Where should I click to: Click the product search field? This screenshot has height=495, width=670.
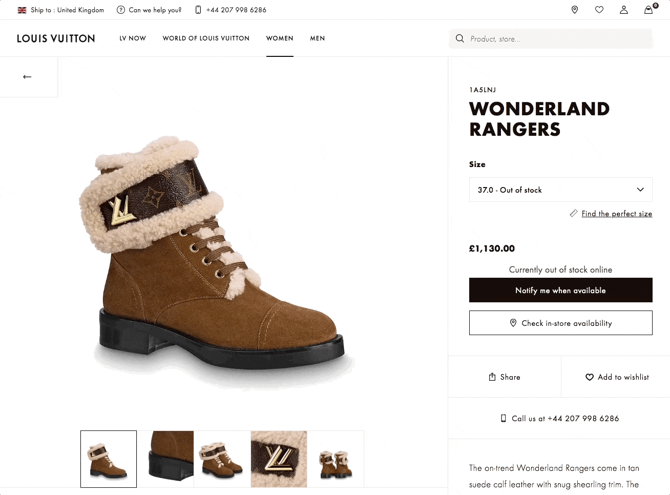558,39
